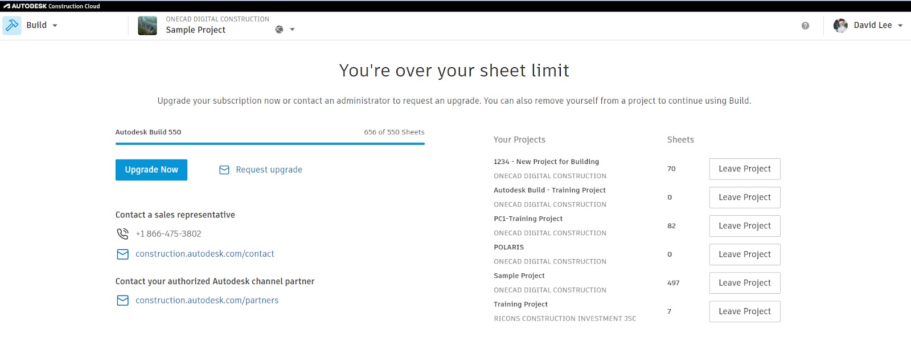Click the Your Projects column header
Image resolution: width=911 pixels, height=357 pixels.
click(x=519, y=139)
